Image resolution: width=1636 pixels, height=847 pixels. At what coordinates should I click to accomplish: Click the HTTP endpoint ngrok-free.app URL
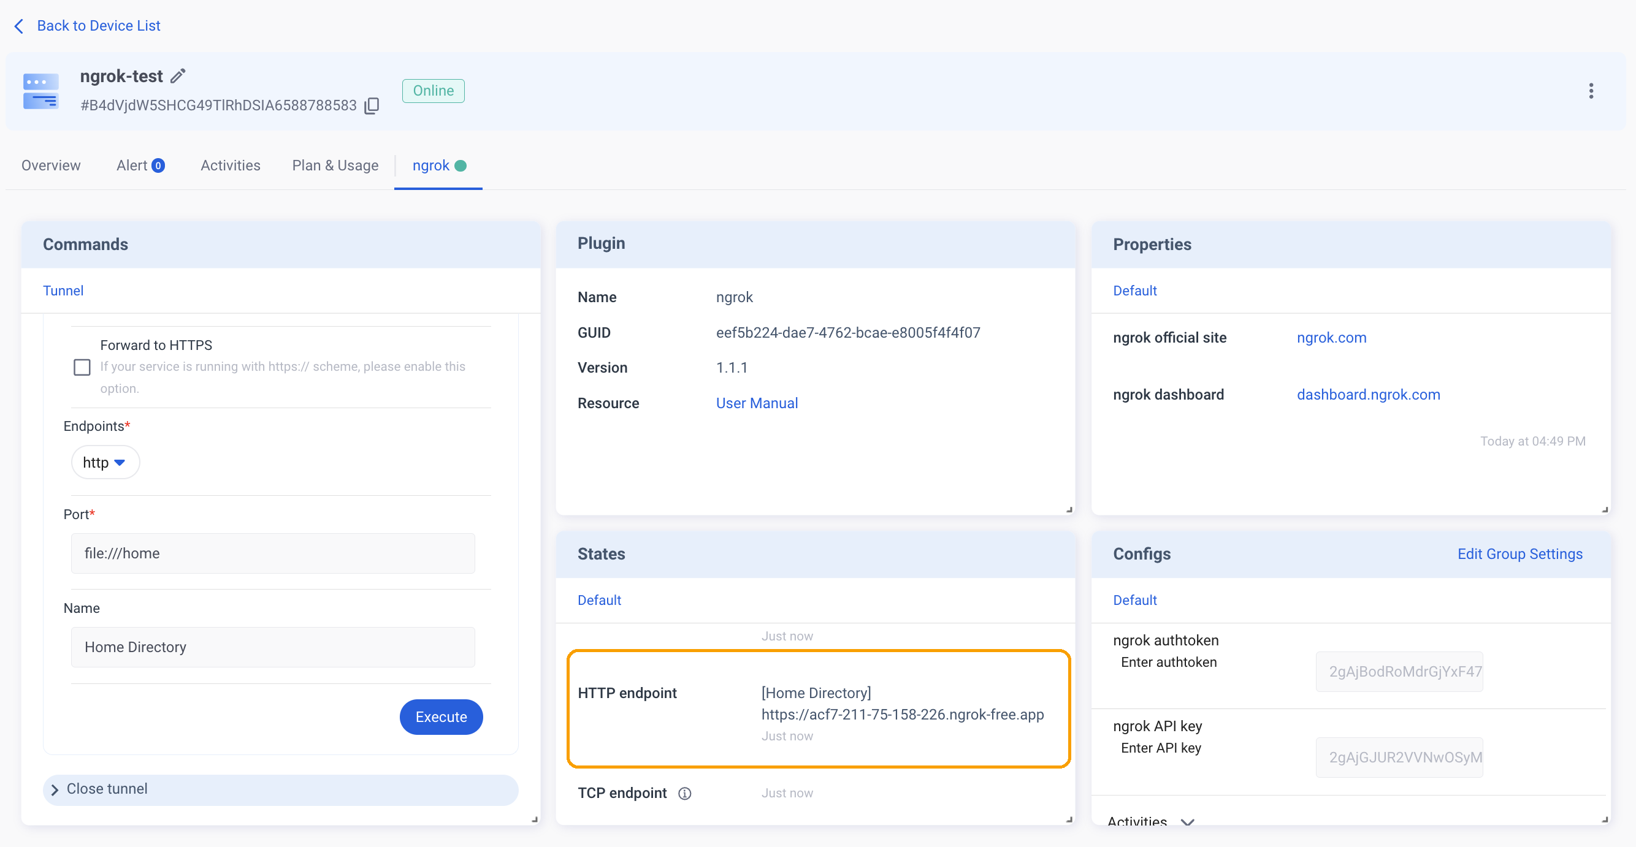(x=903, y=715)
